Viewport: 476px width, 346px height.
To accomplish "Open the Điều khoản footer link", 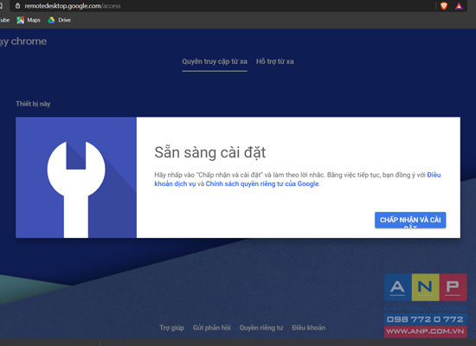I will point(308,328).
